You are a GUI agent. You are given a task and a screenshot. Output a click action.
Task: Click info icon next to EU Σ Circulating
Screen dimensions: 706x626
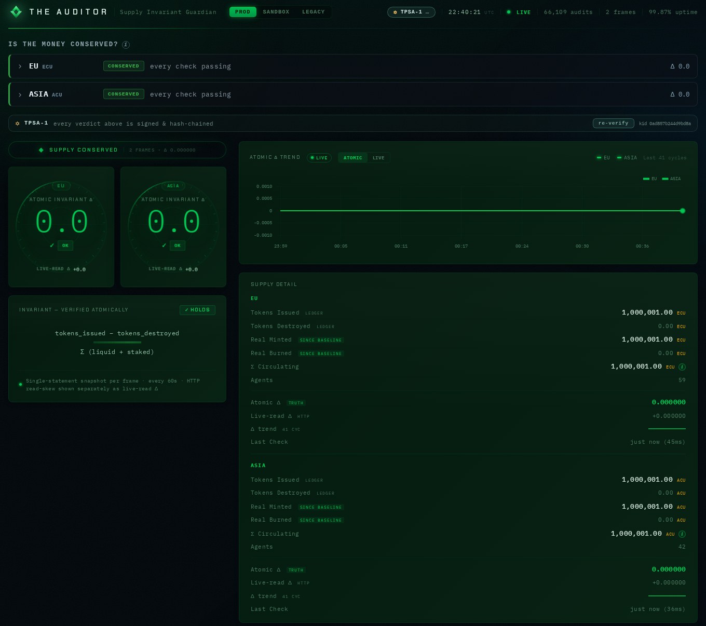click(682, 367)
